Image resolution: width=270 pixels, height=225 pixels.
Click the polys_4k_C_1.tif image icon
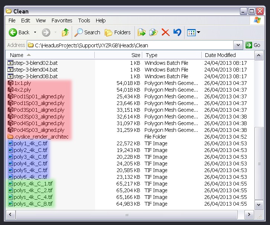[10, 184]
